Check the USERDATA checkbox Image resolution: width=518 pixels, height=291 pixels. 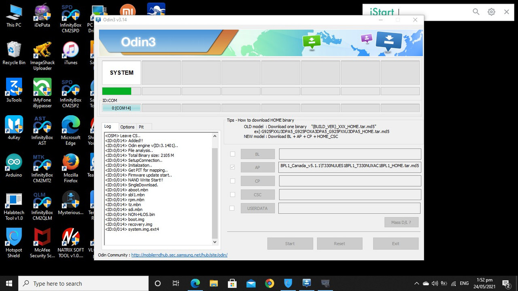(x=232, y=208)
